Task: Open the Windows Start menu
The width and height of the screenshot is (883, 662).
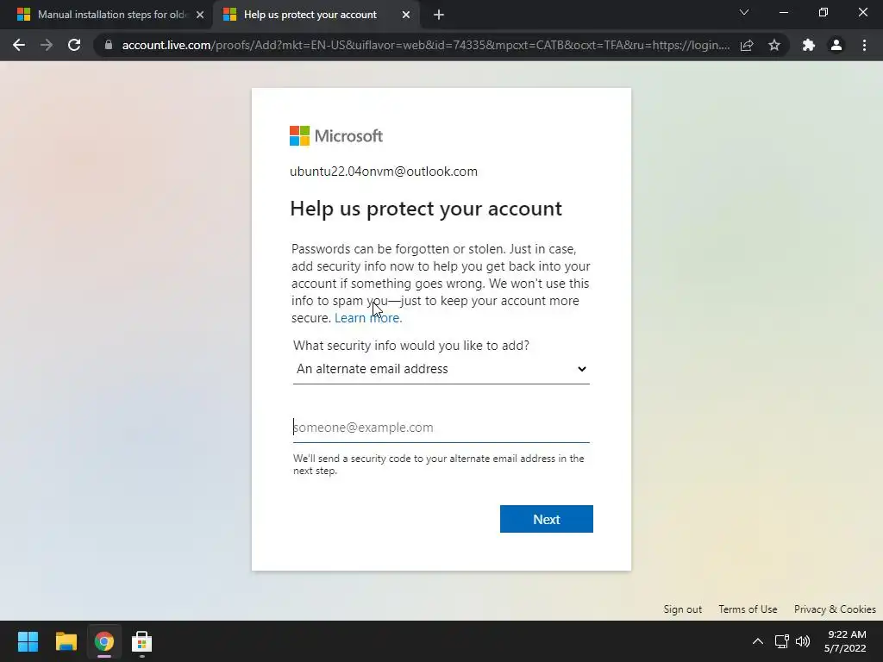Action: (x=28, y=641)
